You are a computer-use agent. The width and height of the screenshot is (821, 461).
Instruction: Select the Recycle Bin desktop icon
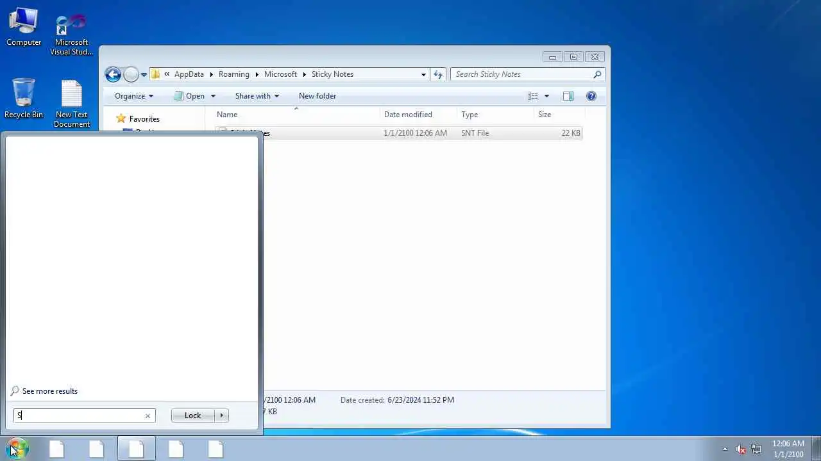click(24, 98)
